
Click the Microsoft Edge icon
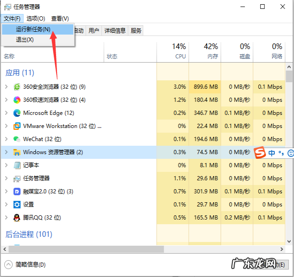click(17, 113)
